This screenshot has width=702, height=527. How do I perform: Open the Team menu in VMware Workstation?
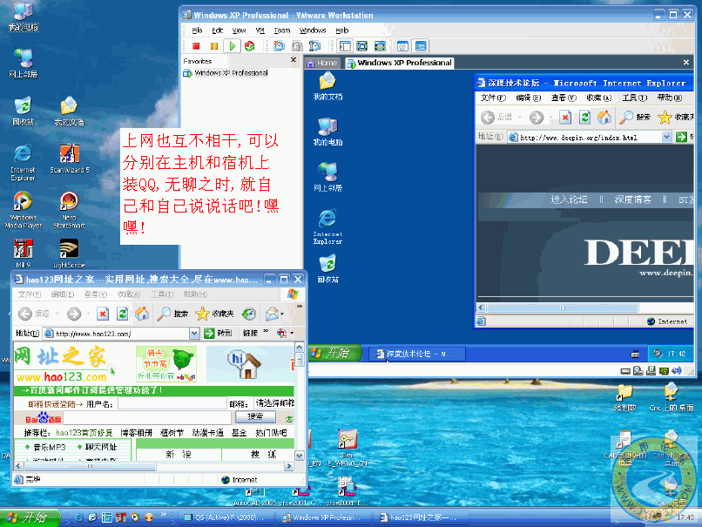coord(282,30)
